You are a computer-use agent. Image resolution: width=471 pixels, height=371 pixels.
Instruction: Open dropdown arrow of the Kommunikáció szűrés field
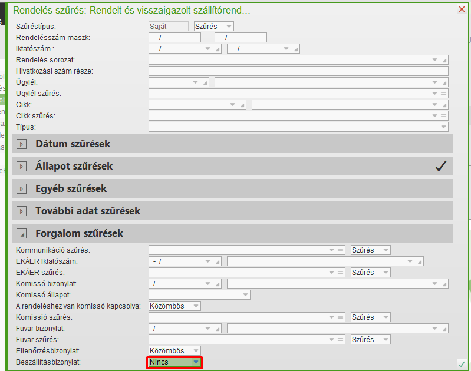[332, 250]
